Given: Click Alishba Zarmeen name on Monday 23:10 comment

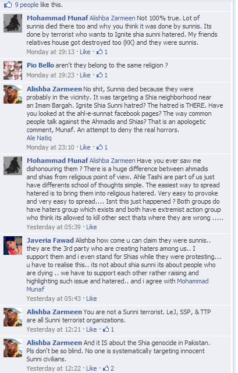Looking at the screenshot, I should pos(54,89).
